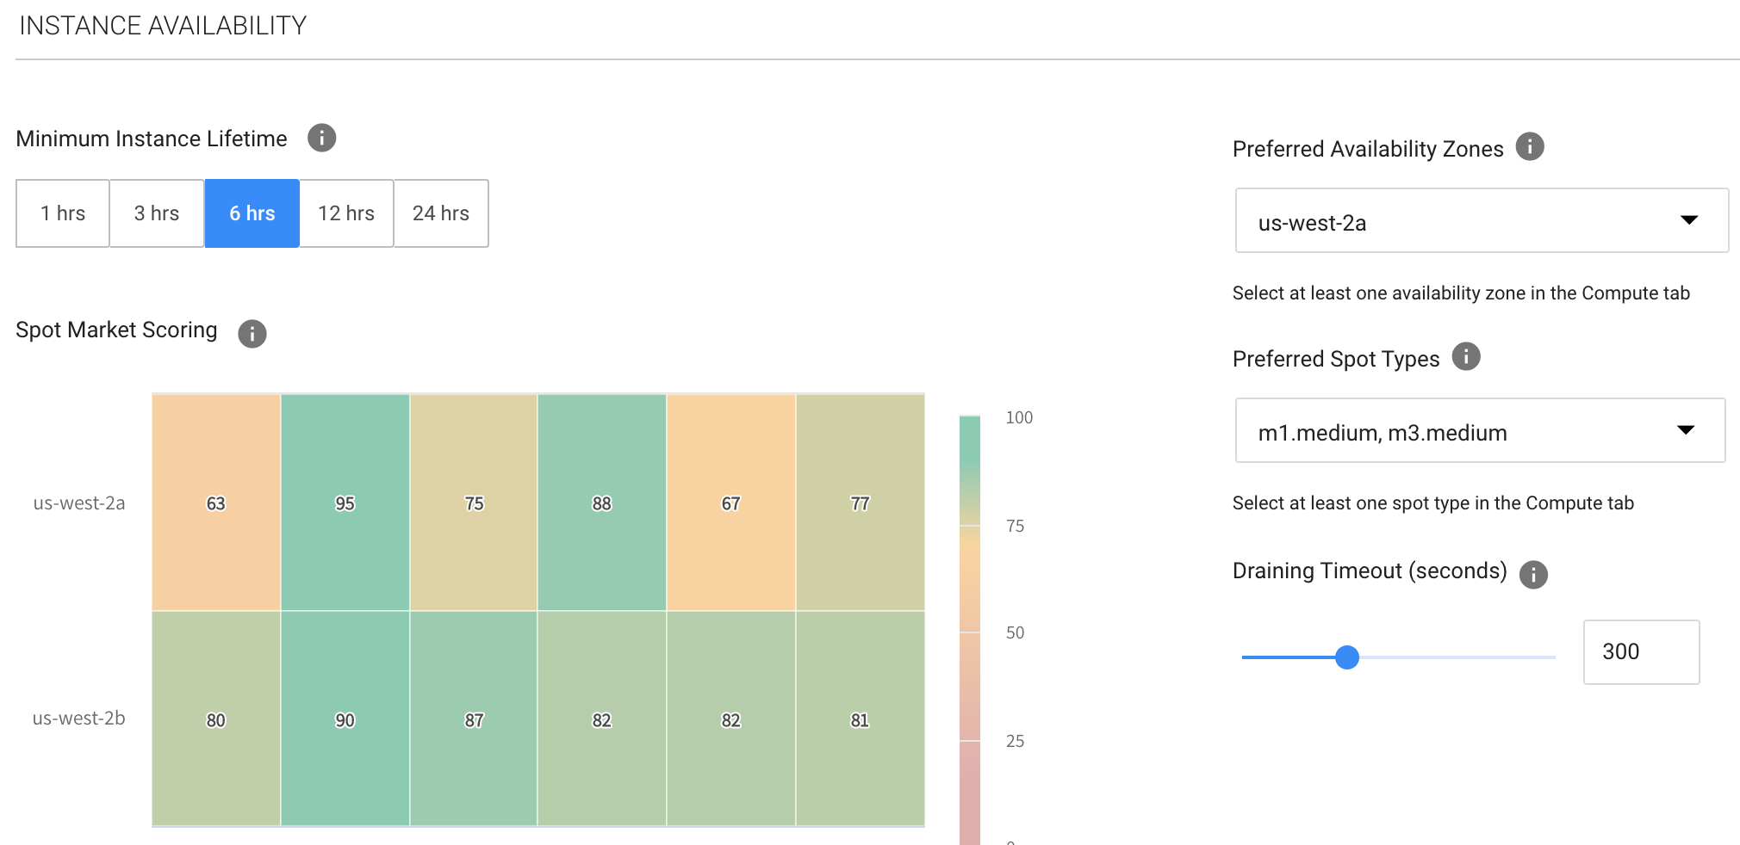This screenshot has width=1740, height=845.
Task: Set minimum lifetime to 24 hrs
Action: point(441,213)
